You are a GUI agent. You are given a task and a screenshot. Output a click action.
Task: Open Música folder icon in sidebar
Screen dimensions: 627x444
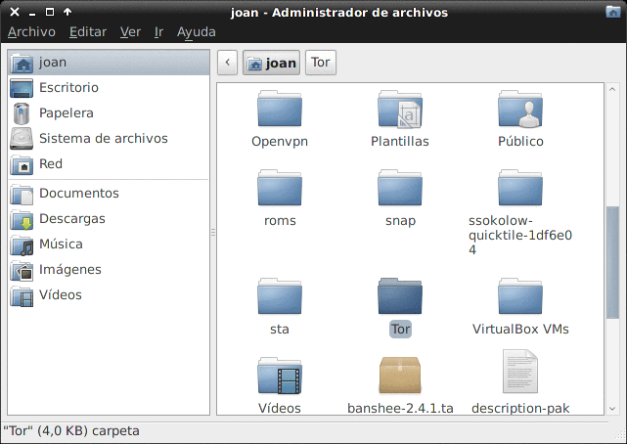[x=22, y=244]
